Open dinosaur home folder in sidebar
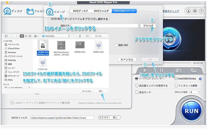The image size is (207, 130). (10, 52)
